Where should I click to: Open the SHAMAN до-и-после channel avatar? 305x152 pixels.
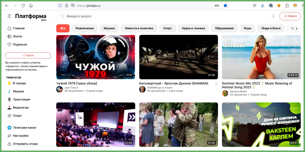(142, 89)
